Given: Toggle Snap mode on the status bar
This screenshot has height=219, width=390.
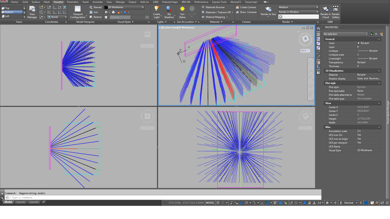Looking at the screenshot, I should click(222, 203).
